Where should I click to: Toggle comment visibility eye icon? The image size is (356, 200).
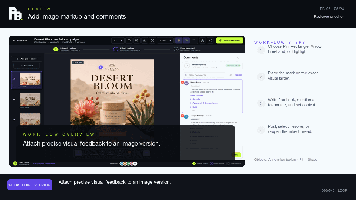(x=231, y=75)
